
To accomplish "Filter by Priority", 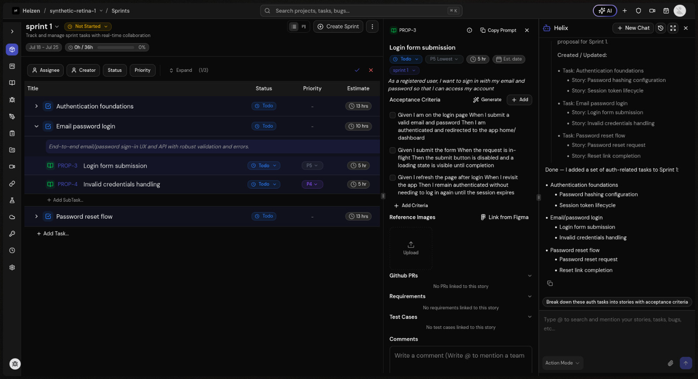I will [142, 70].
